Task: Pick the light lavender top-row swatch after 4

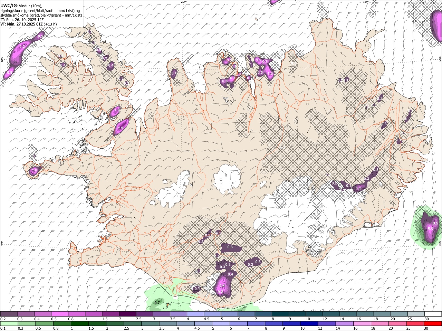Action: pos(195,314)
